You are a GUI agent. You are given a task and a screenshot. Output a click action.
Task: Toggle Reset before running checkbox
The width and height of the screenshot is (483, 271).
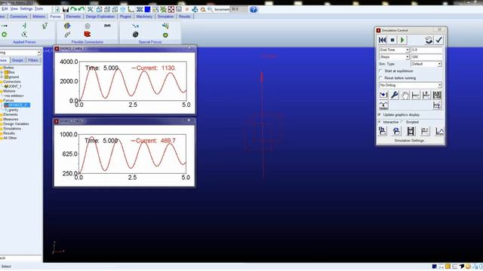click(380, 78)
